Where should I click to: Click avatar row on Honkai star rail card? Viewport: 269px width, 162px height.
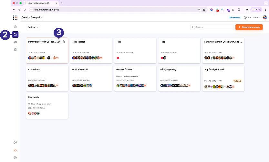82,86
